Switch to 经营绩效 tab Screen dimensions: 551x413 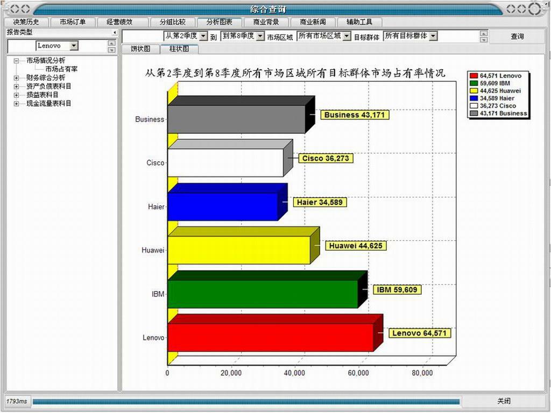[119, 22]
